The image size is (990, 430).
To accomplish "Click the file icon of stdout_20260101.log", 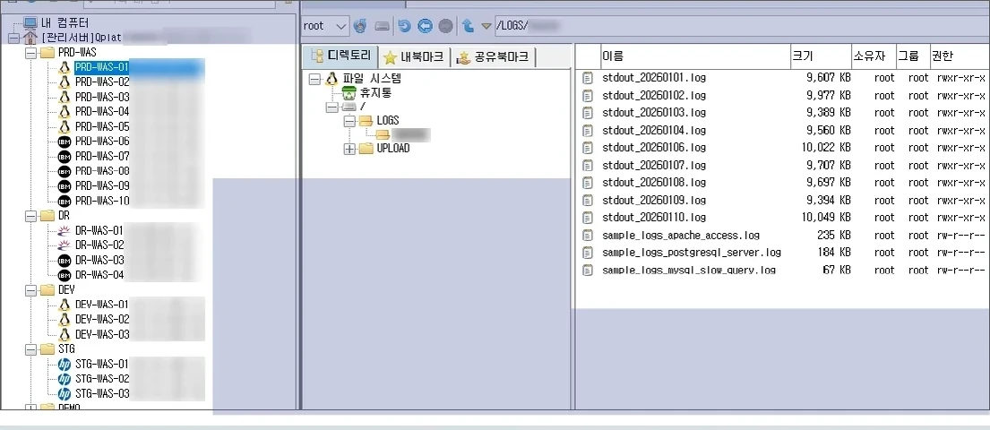I will click(x=588, y=78).
